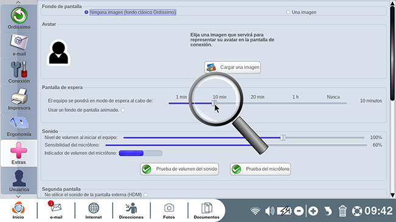Click the undo back arrow icon

(x=328, y=211)
